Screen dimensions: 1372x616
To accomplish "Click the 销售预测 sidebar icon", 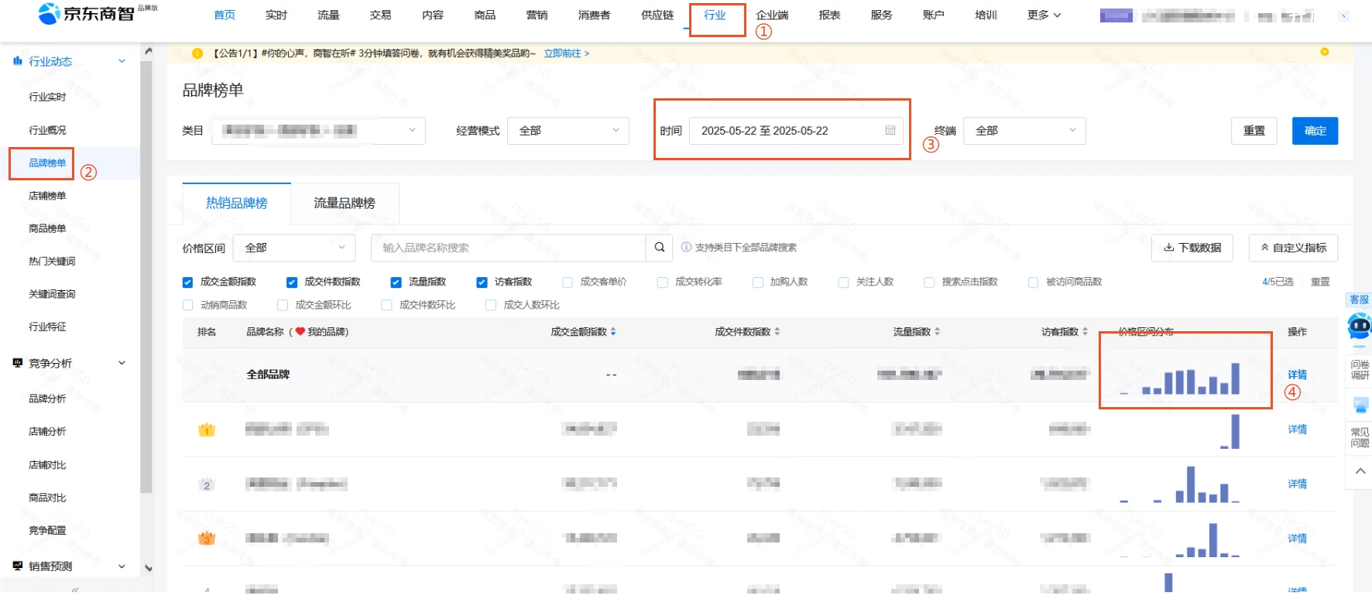I will click(18, 566).
